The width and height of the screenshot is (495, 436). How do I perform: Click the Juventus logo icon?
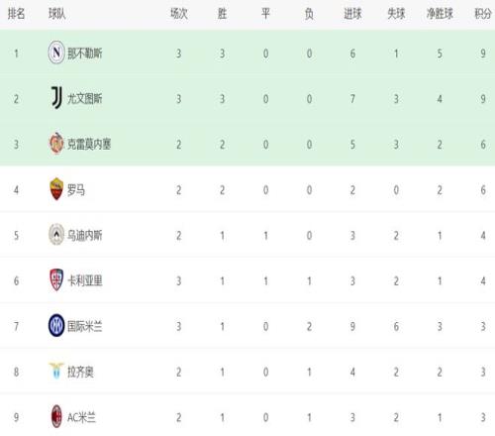click(56, 98)
